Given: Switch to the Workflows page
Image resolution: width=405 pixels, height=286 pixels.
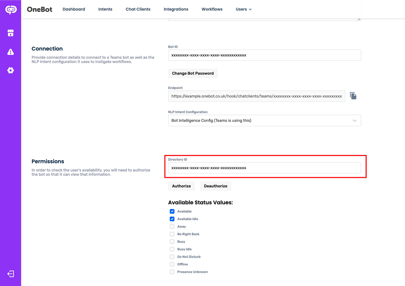Looking at the screenshot, I should (x=212, y=9).
